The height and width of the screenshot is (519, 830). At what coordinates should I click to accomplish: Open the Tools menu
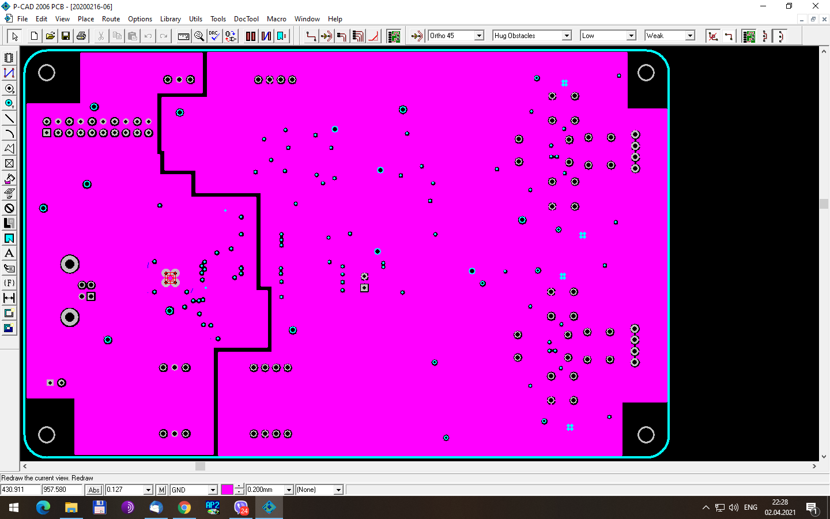coord(218,19)
